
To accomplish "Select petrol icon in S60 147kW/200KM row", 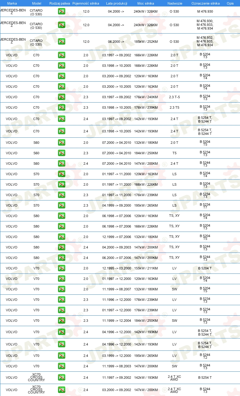I will tap(61, 164).
